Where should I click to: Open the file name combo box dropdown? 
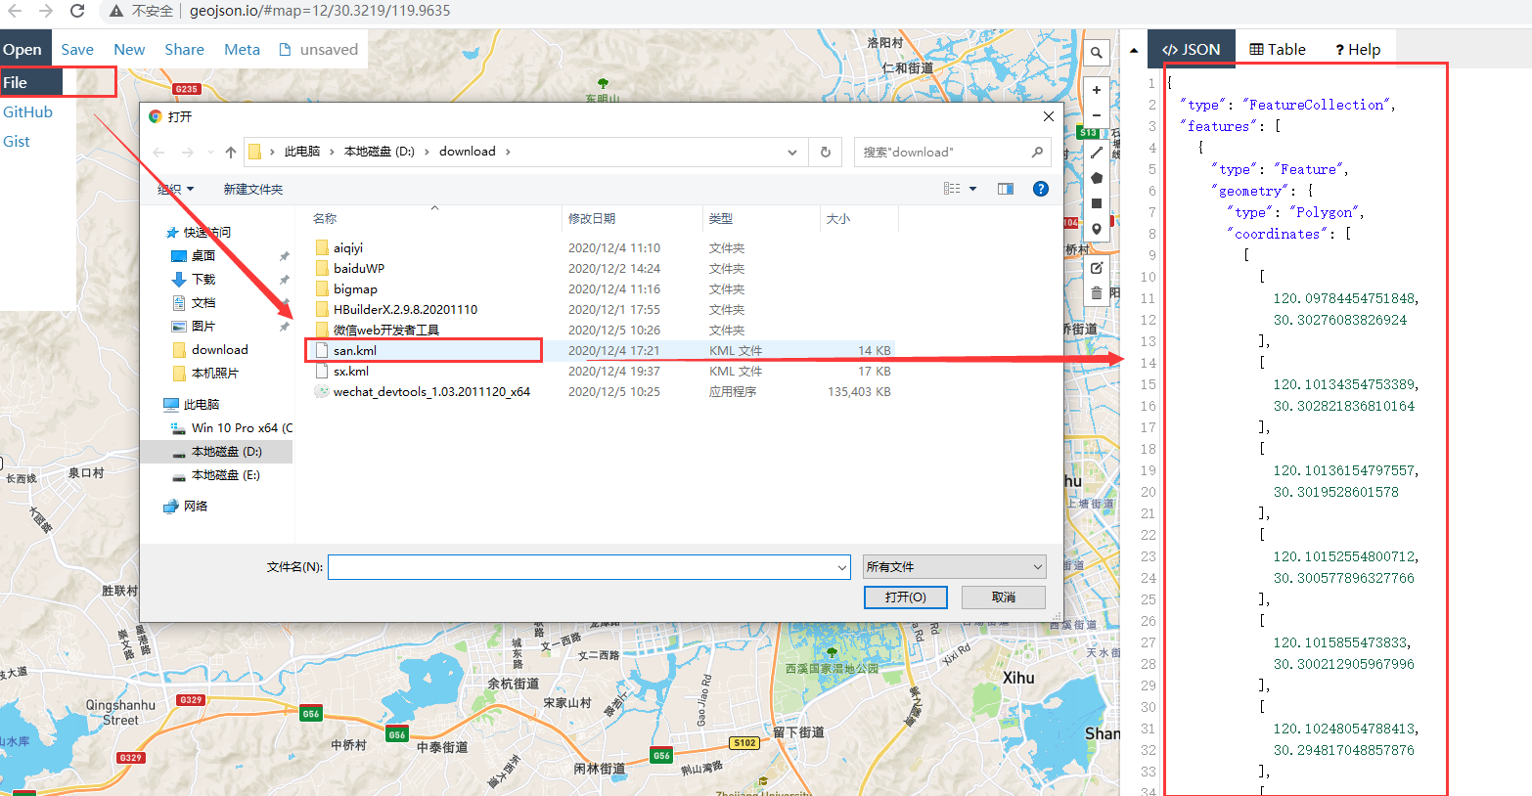pos(842,567)
